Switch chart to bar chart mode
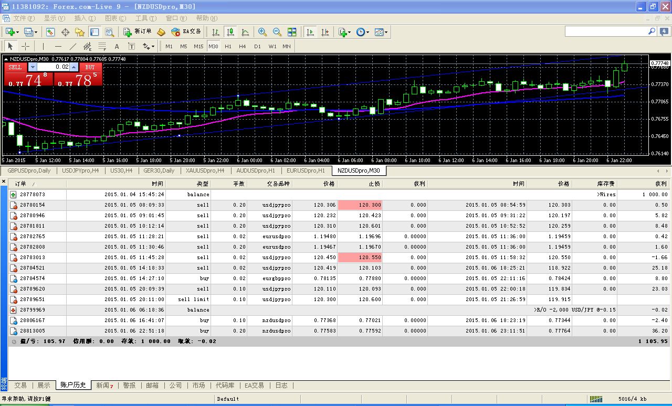The height and width of the screenshot is (406, 672). pyautogui.click(x=216, y=32)
